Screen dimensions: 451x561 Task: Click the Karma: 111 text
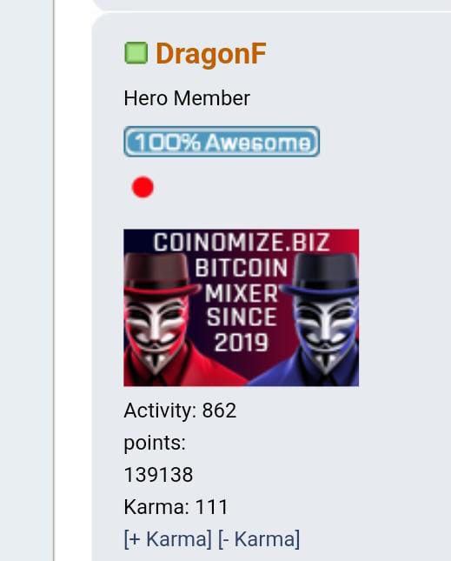click(x=176, y=507)
